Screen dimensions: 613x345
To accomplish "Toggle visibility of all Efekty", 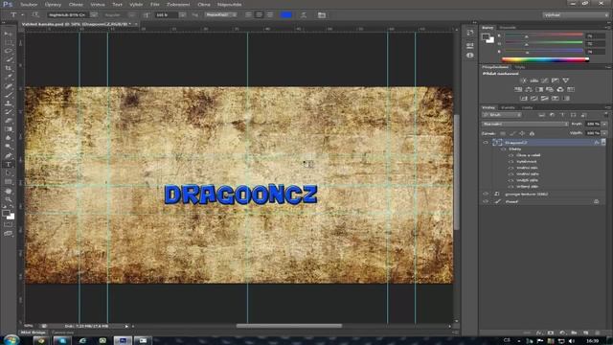I will pyautogui.click(x=504, y=149).
